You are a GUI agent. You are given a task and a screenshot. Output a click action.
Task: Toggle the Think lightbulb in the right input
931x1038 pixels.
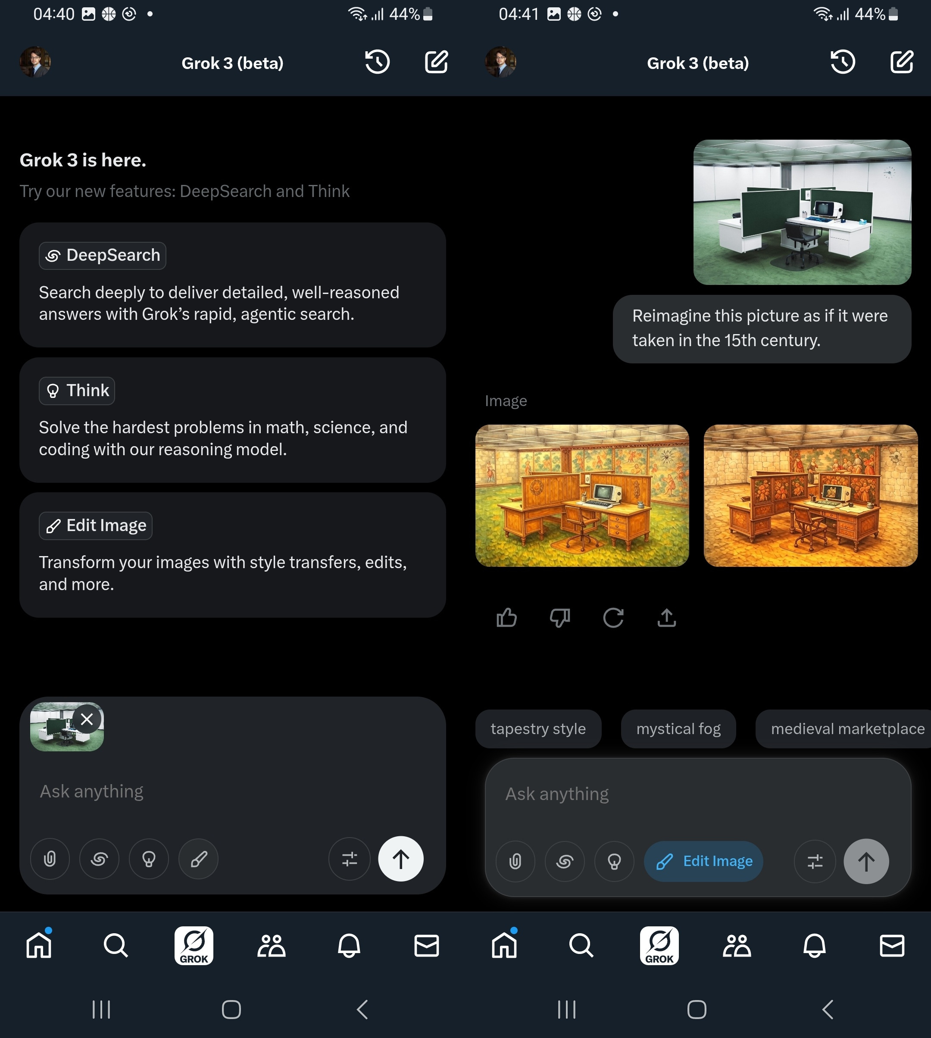coord(614,861)
